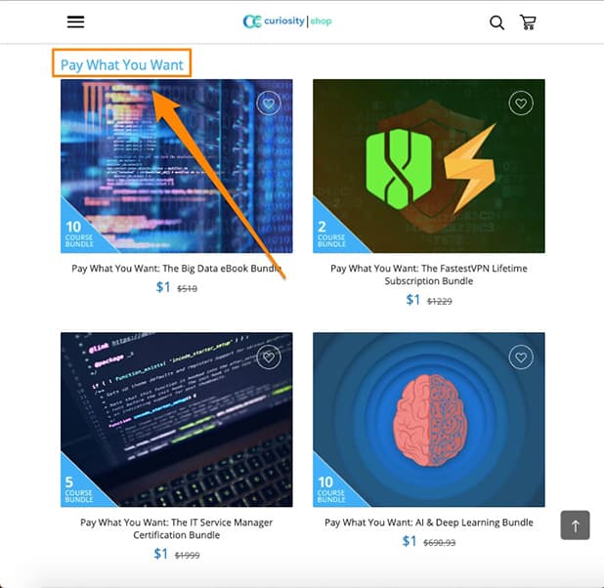This screenshot has width=604, height=588.
Task: Open the hamburger navigation menu
Action: [75, 22]
